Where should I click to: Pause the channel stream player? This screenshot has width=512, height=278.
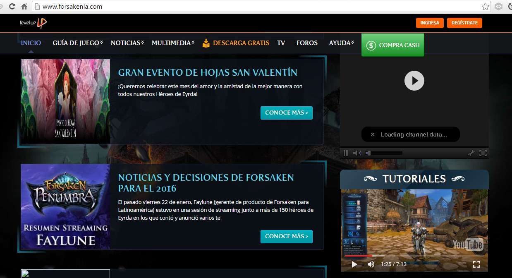[x=346, y=153]
